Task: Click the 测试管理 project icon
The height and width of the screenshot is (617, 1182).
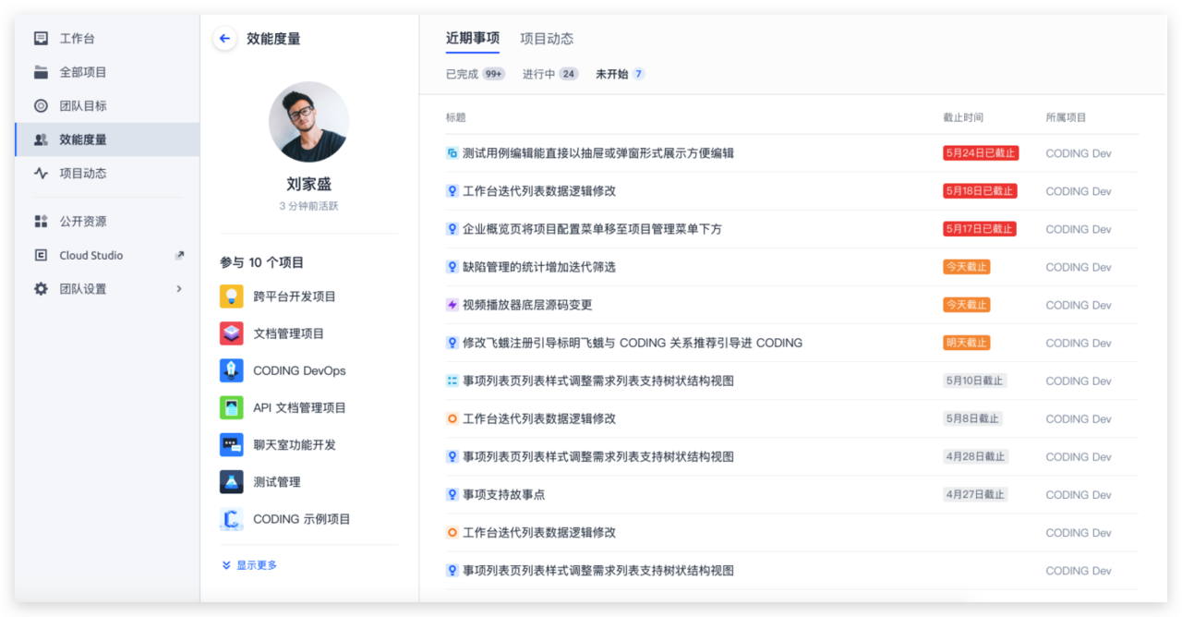Action: (x=231, y=481)
